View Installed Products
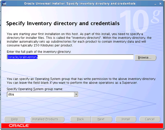This screenshot has width=165, height=130. click(x=47, y=119)
